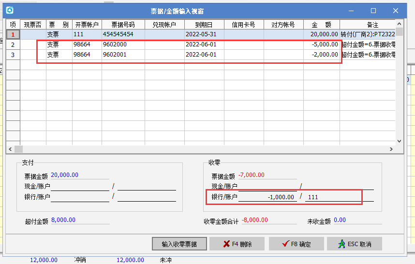
Task: Click the 到期日 column header
Action: coord(204,24)
